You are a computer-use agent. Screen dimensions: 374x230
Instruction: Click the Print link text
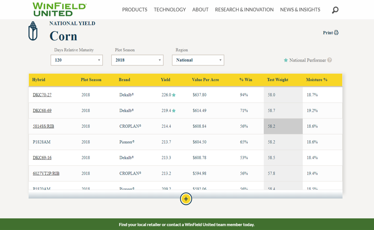(x=328, y=33)
